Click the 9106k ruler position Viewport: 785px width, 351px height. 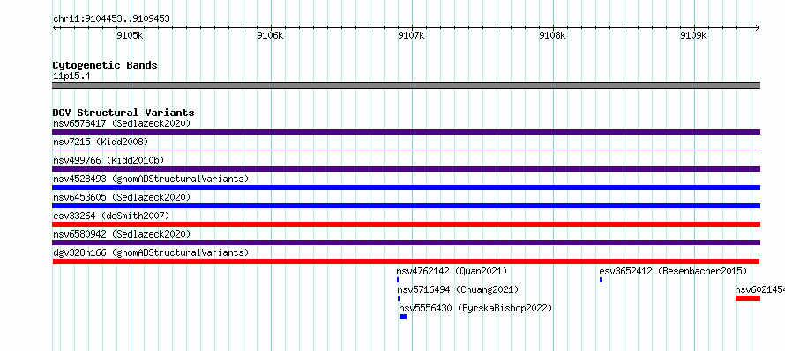point(271,35)
